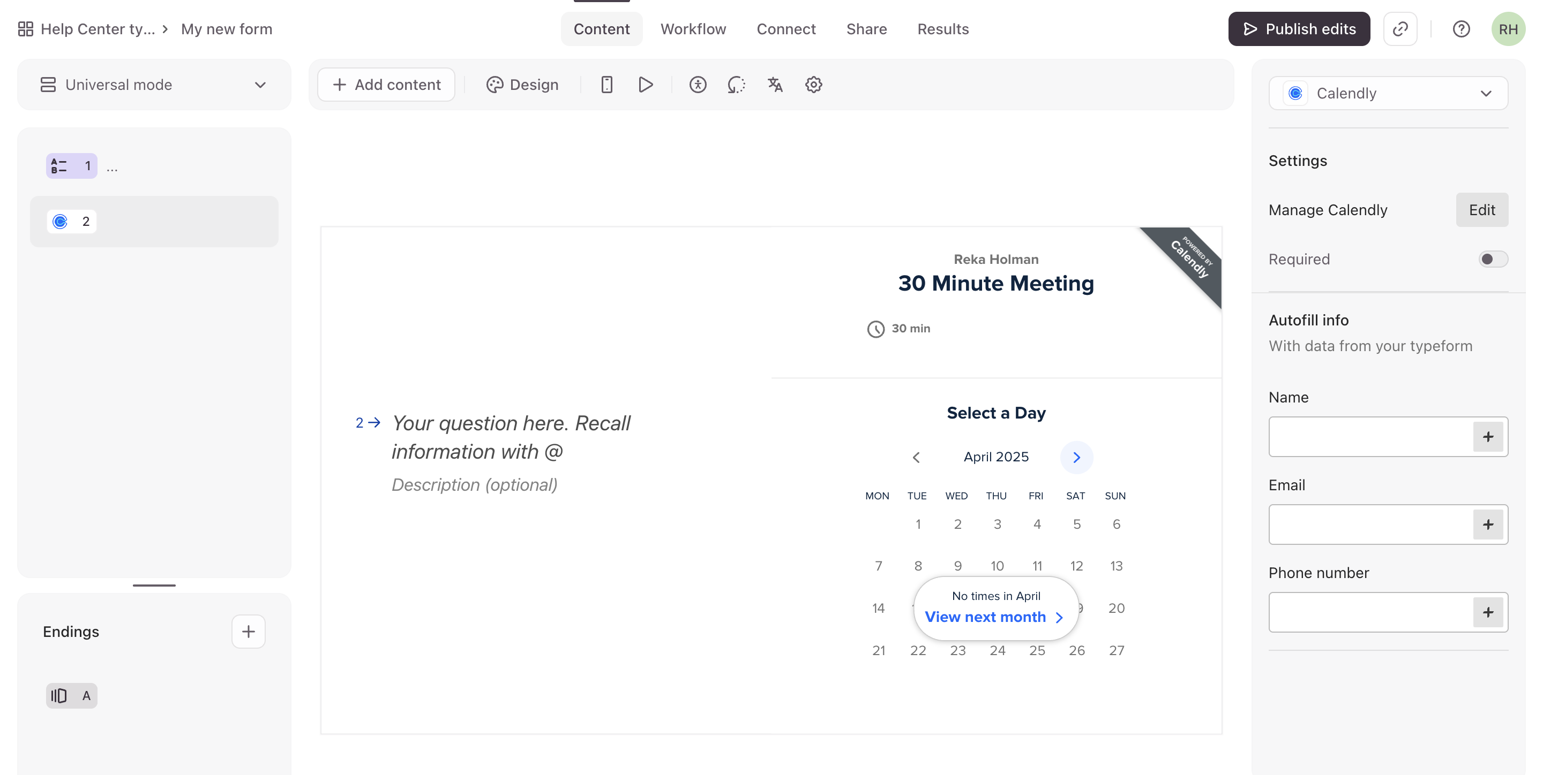The width and height of the screenshot is (1543, 775).
Task: Copy the form link icon
Action: click(x=1400, y=29)
